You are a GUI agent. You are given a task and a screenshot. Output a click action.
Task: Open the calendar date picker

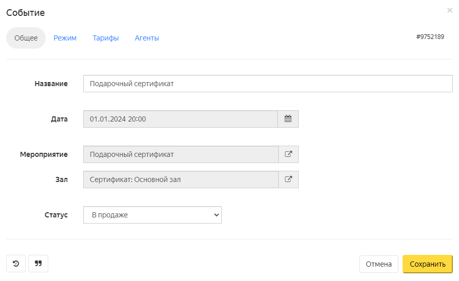288,119
